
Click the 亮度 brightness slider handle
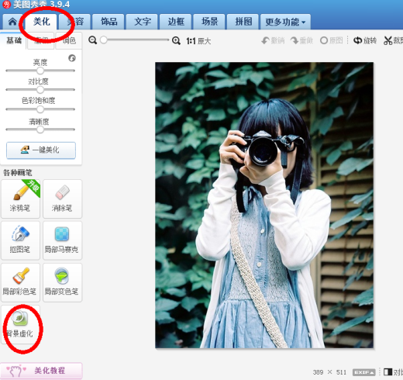click(x=40, y=71)
